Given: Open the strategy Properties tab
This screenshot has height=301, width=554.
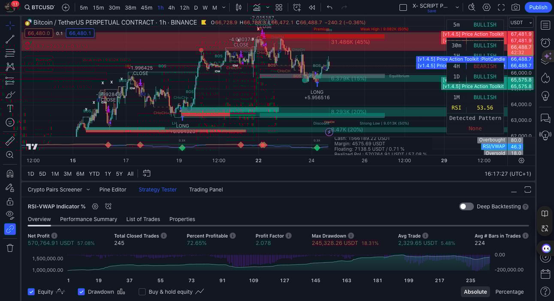Looking at the screenshot, I should tap(182, 219).
